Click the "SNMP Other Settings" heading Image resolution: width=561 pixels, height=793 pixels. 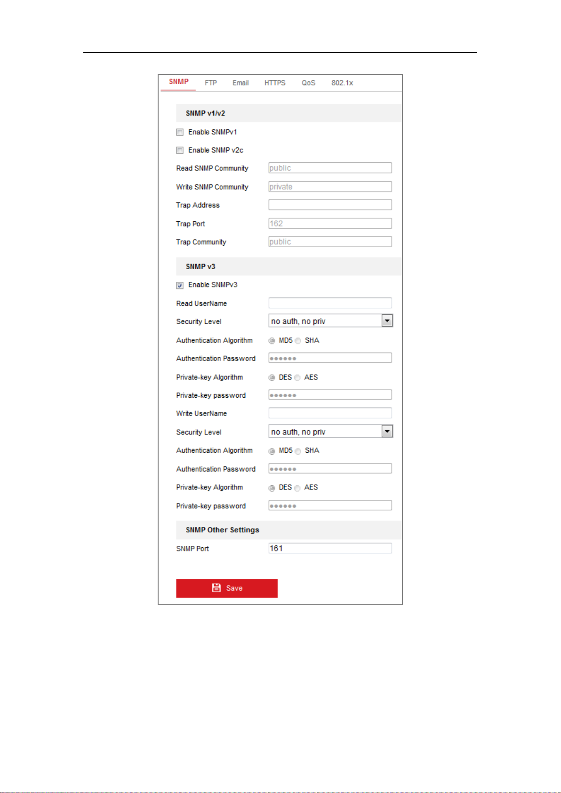point(222,530)
